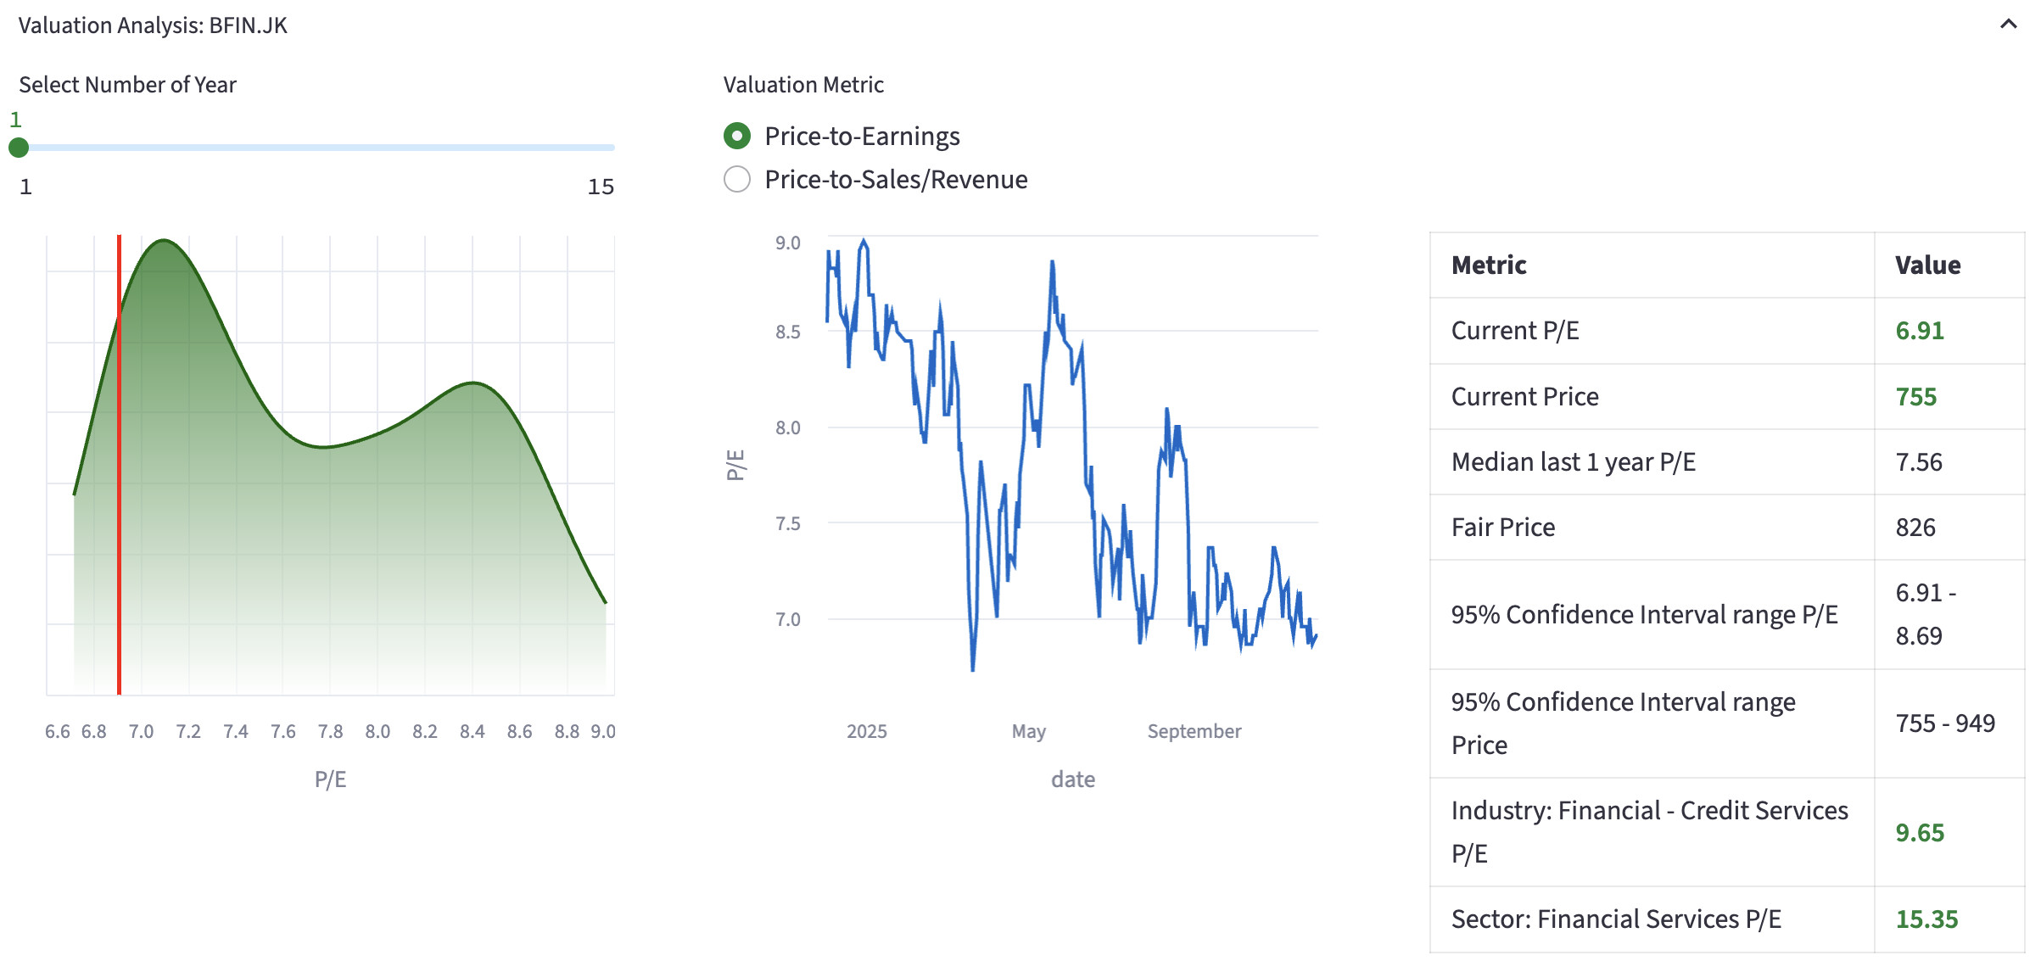Click the September label on date axis
Image resolution: width=2041 pixels, height=972 pixels.
[x=1194, y=731]
